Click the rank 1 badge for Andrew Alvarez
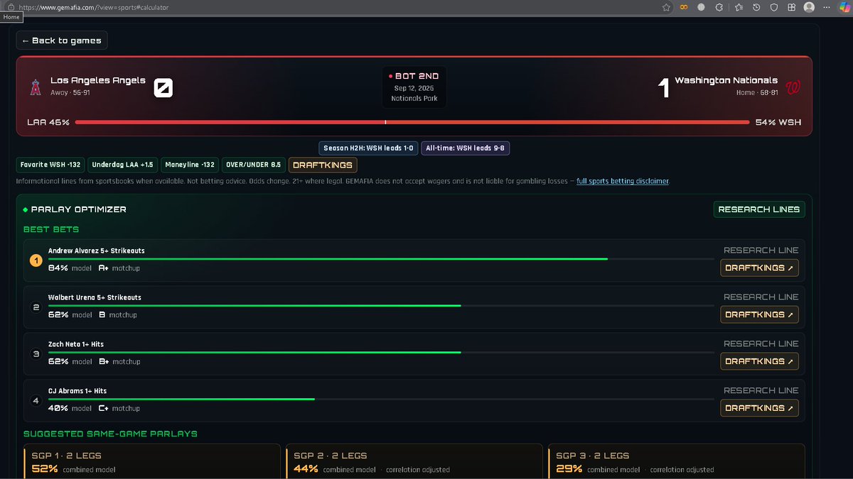 pyautogui.click(x=36, y=260)
